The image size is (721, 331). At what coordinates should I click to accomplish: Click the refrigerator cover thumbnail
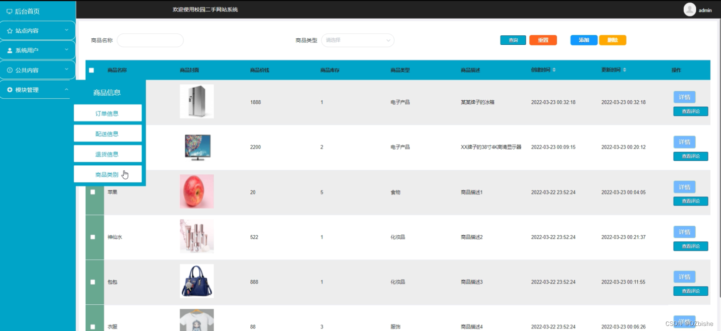point(197,101)
